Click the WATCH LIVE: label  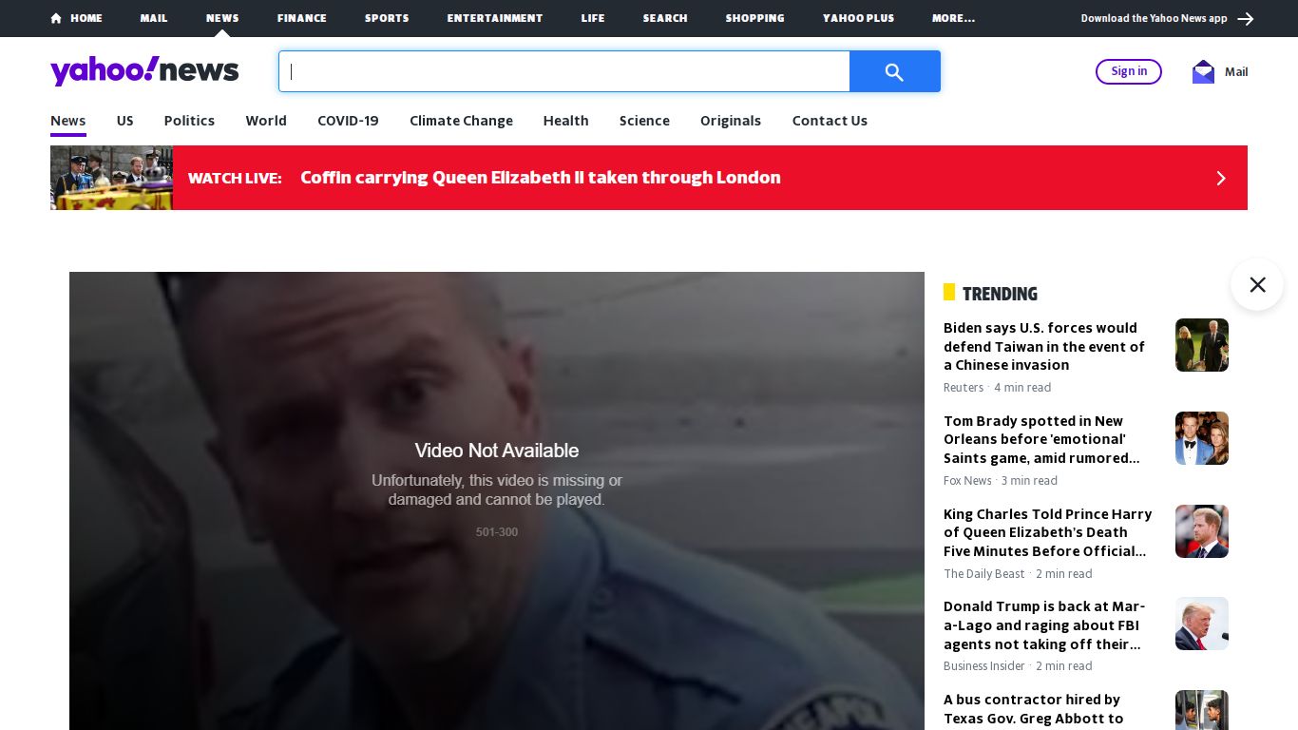[x=235, y=178]
